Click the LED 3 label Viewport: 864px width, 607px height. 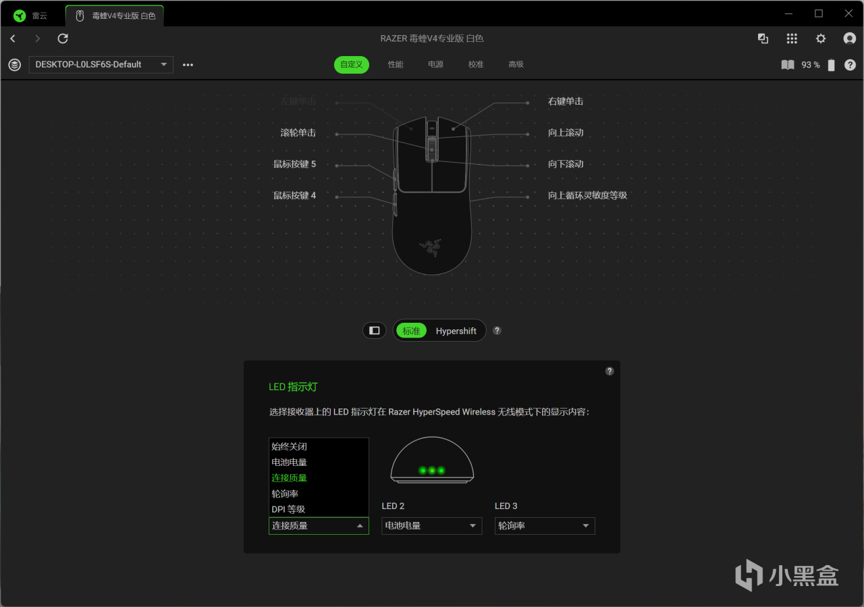pos(506,506)
